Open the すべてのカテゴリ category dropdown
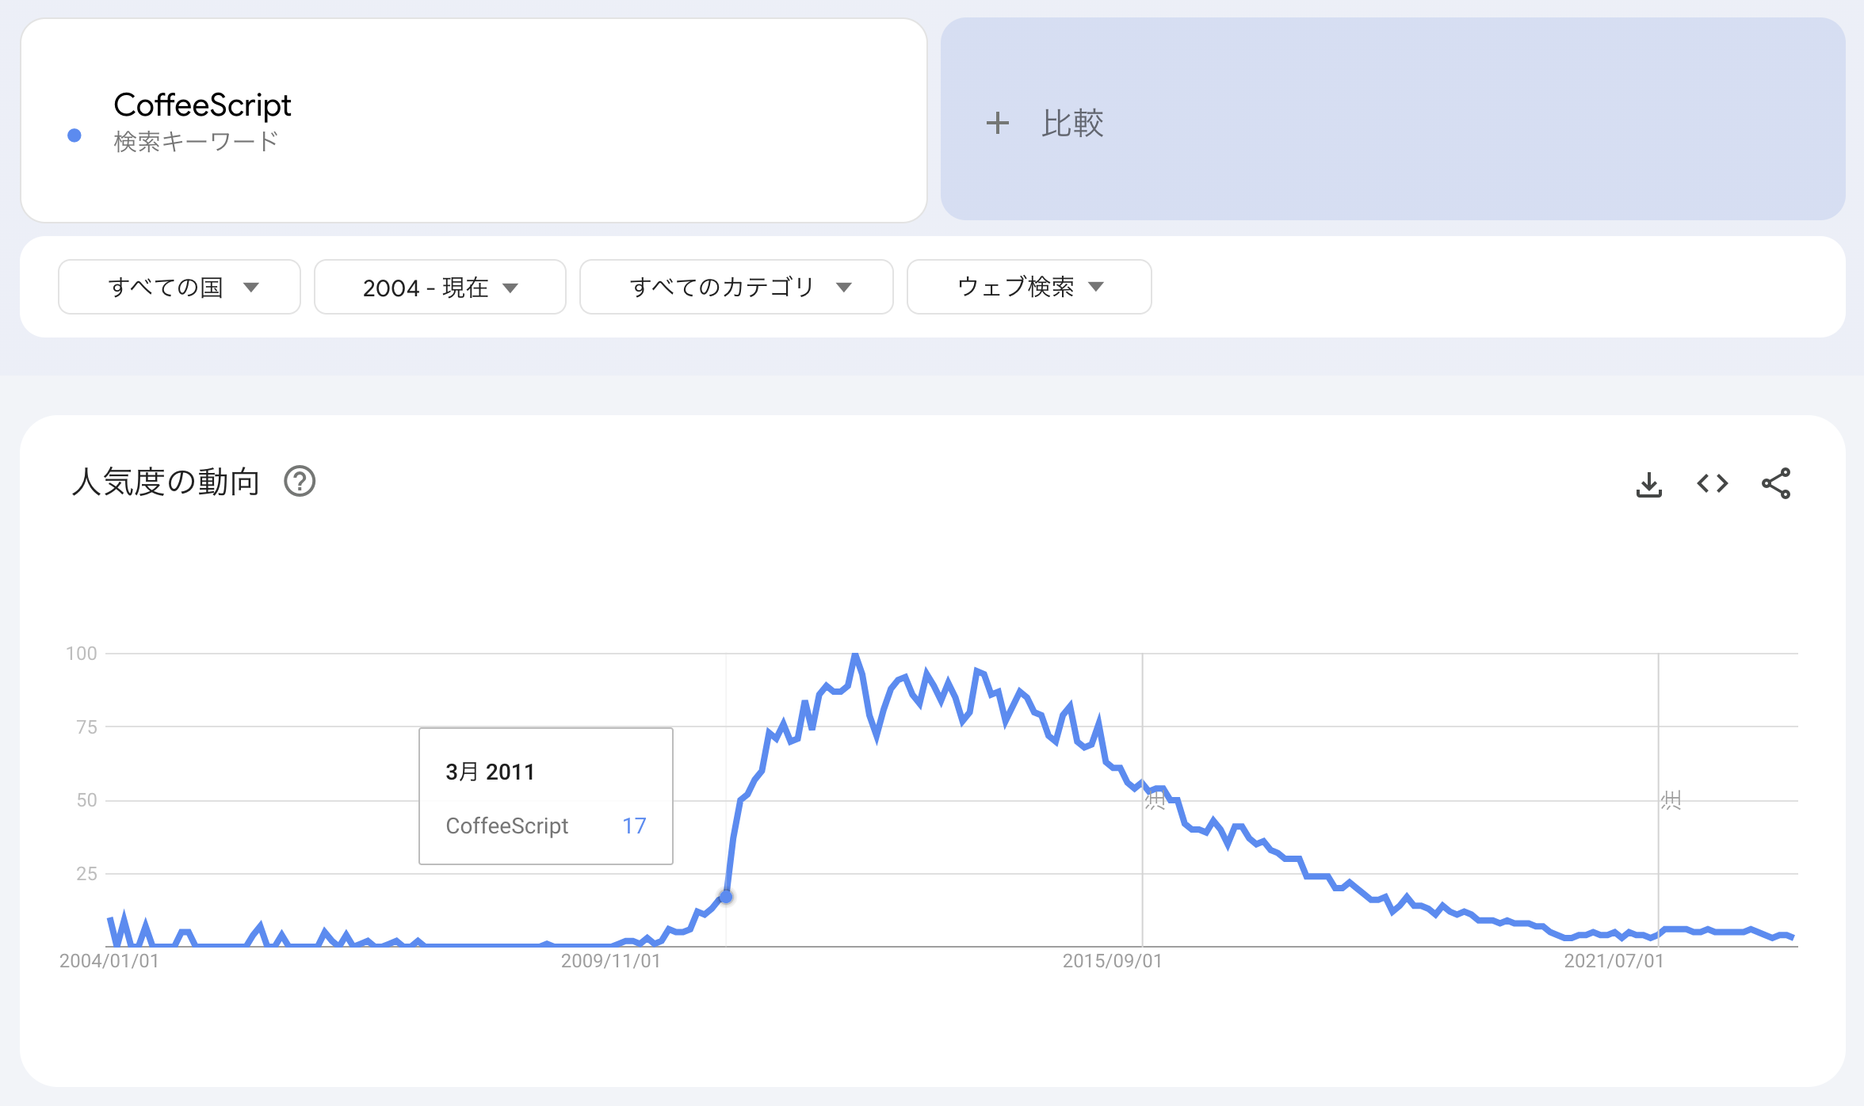Viewport: 1864px width, 1106px height. (736, 287)
